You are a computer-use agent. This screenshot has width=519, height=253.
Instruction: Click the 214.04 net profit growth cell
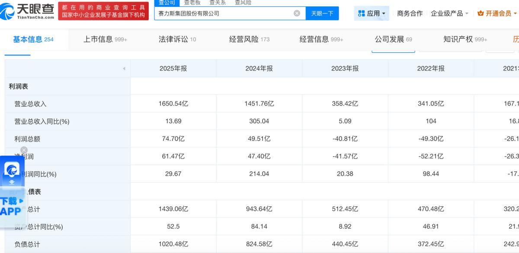[259, 174]
